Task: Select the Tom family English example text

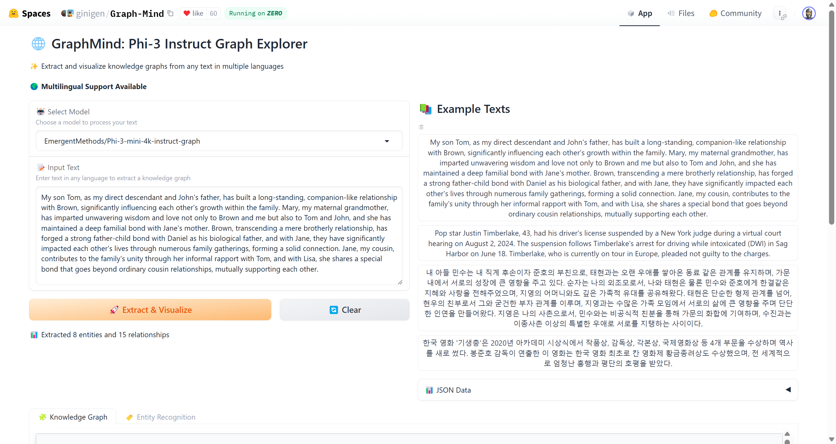Action: coord(608,178)
